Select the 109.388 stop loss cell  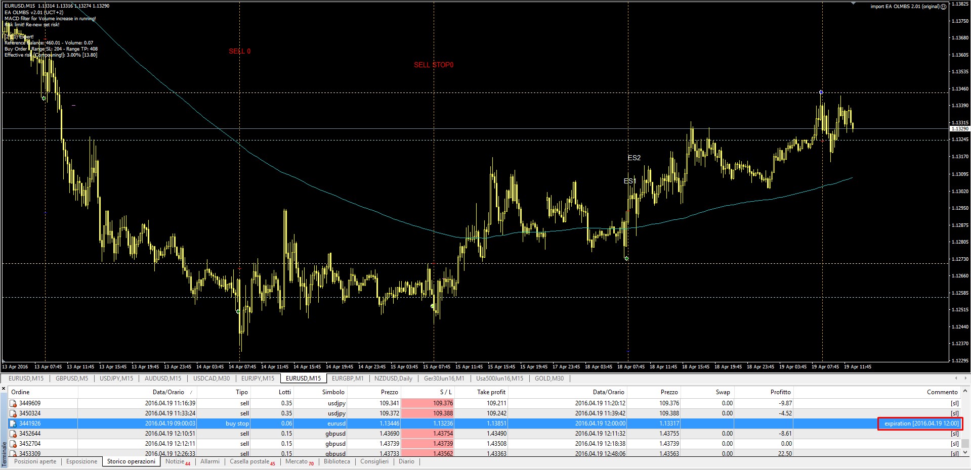click(x=428, y=413)
